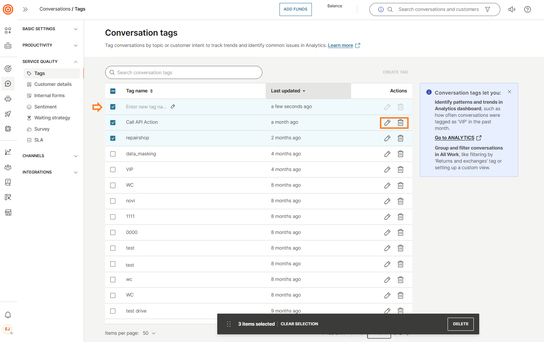Open Customer details in sidebar menu
This screenshot has width=544, height=342.
click(x=53, y=84)
